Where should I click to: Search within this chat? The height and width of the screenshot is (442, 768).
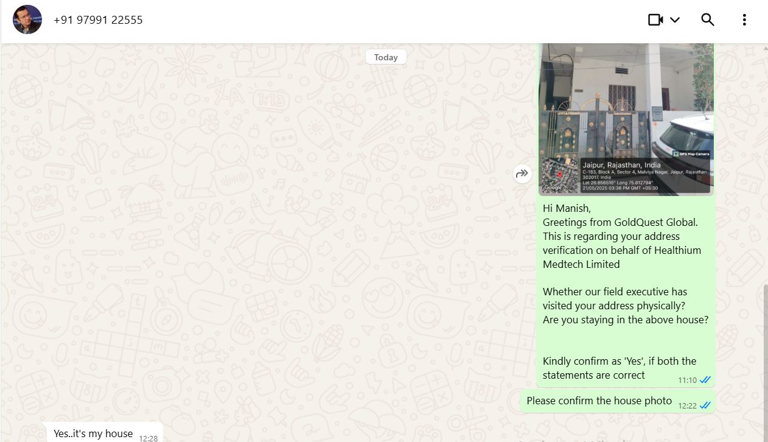pos(708,20)
